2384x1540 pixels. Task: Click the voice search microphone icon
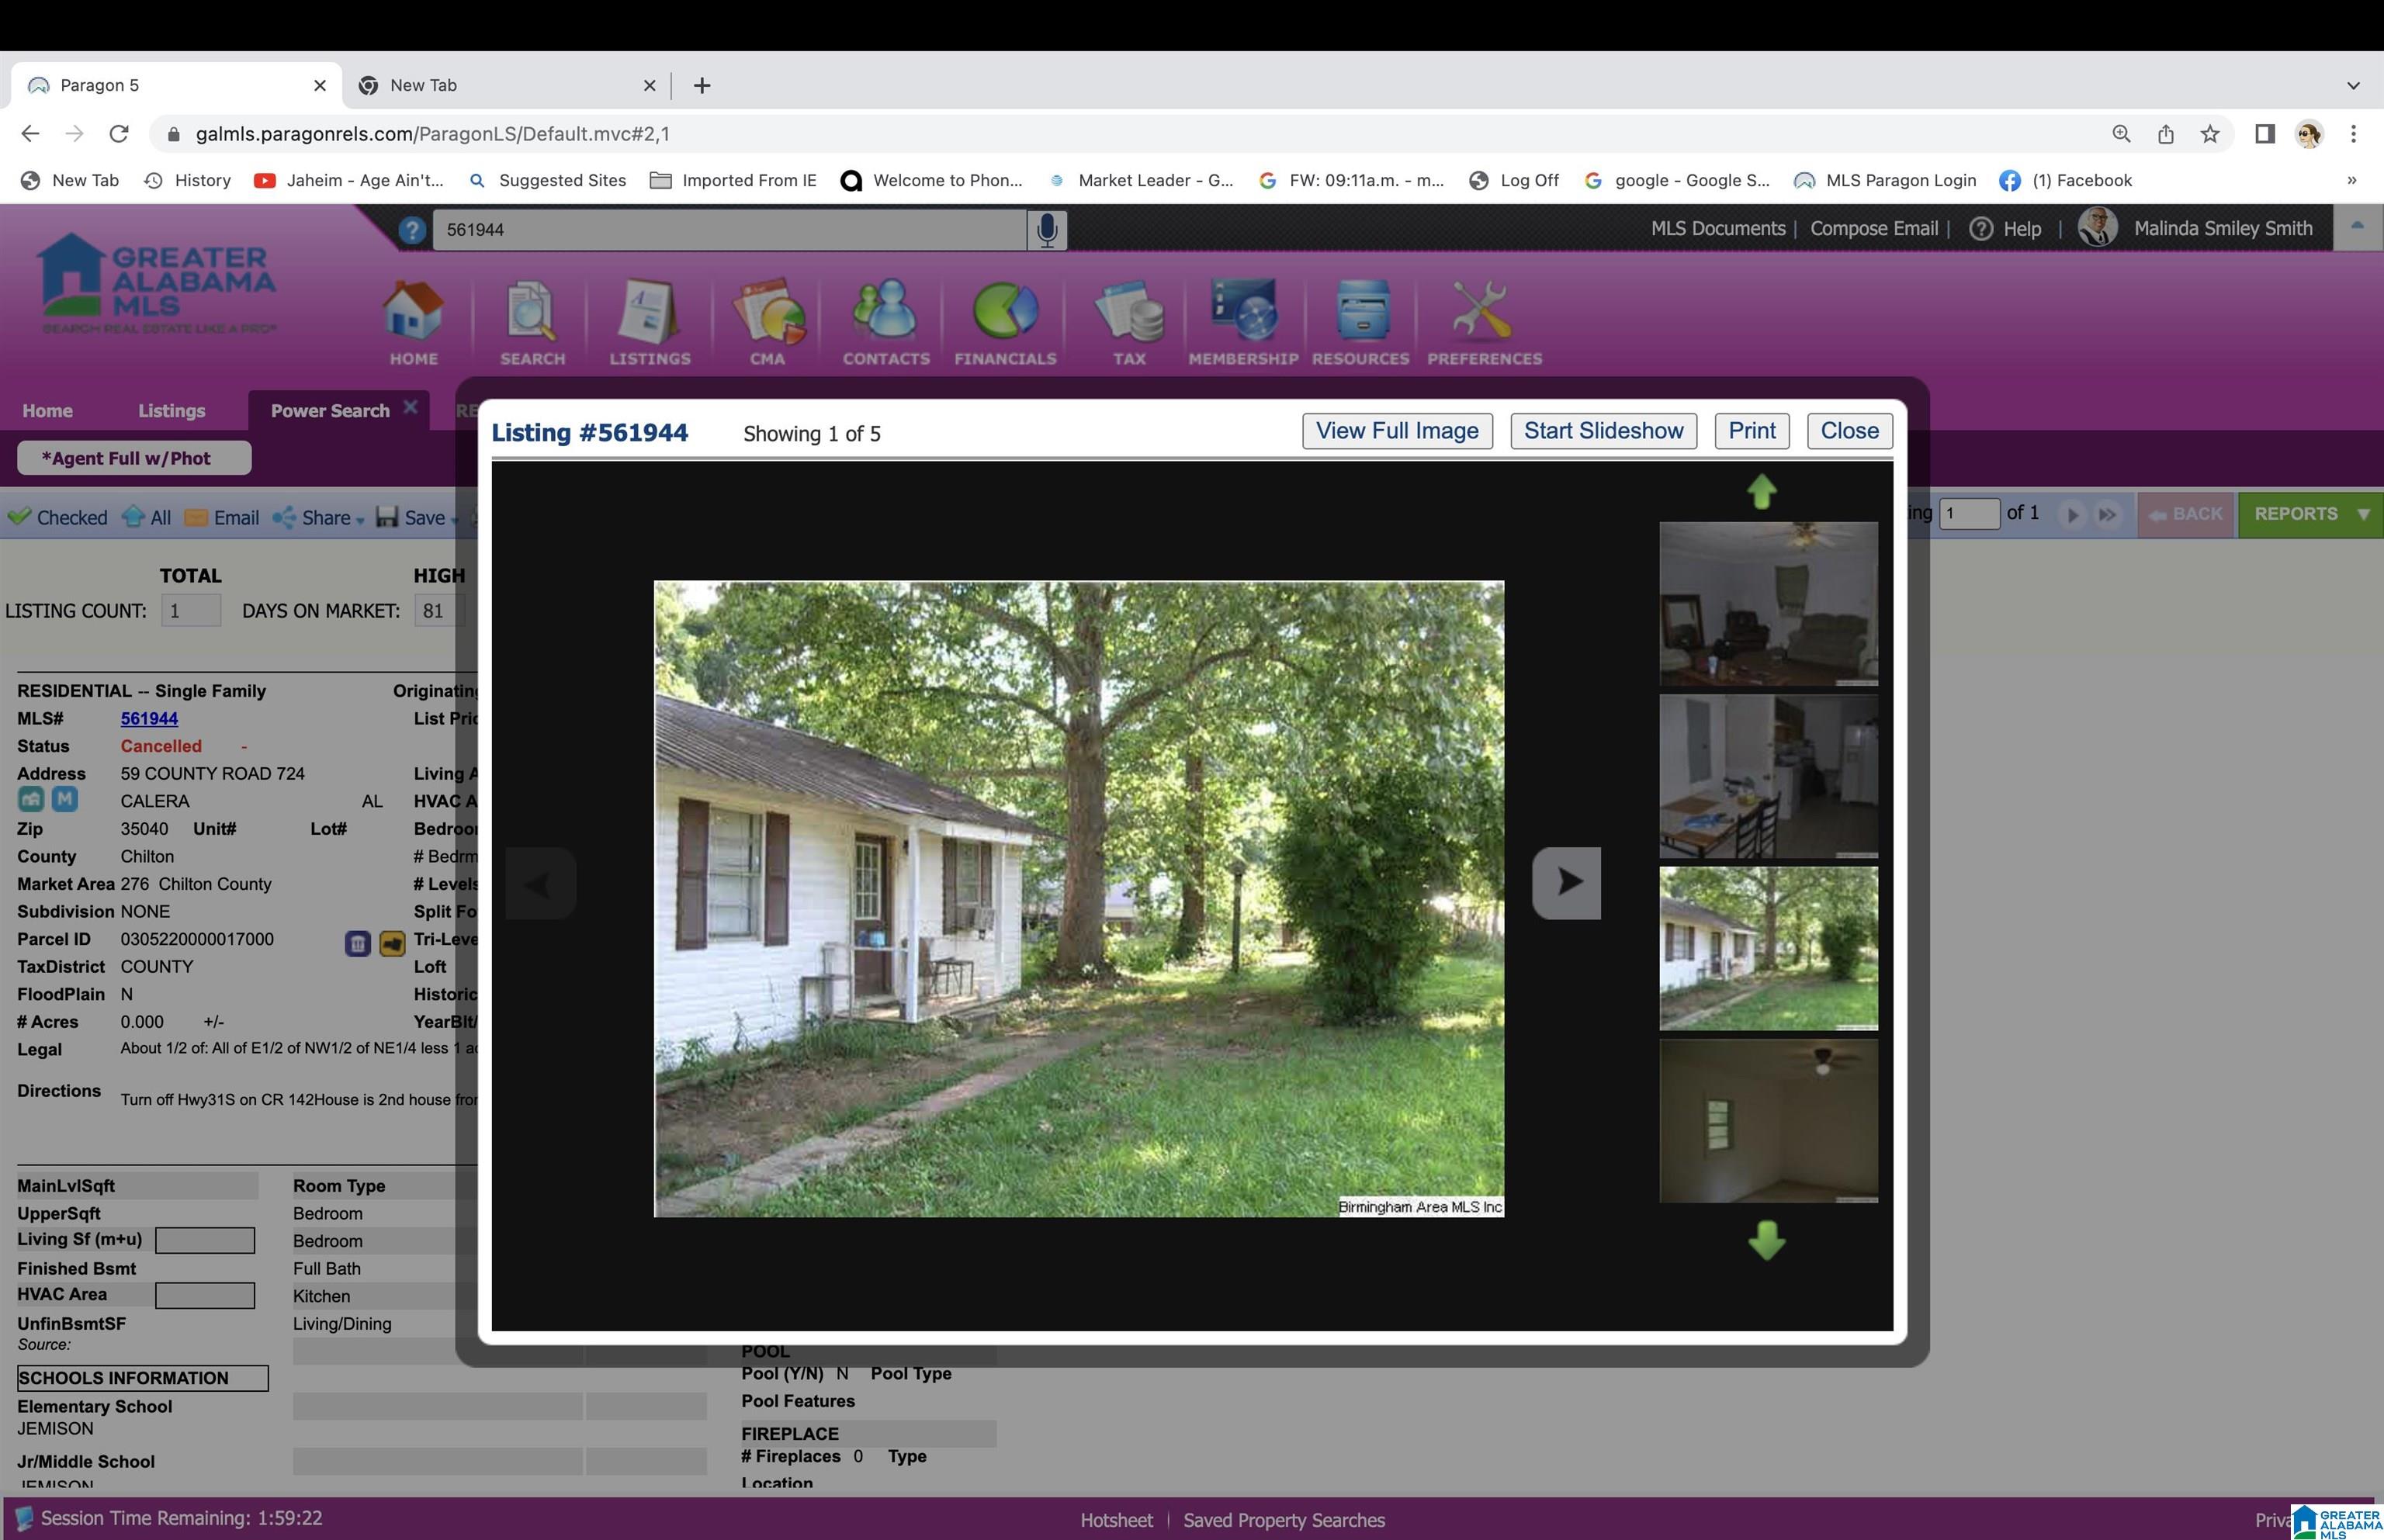pyautogui.click(x=1047, y=230)
